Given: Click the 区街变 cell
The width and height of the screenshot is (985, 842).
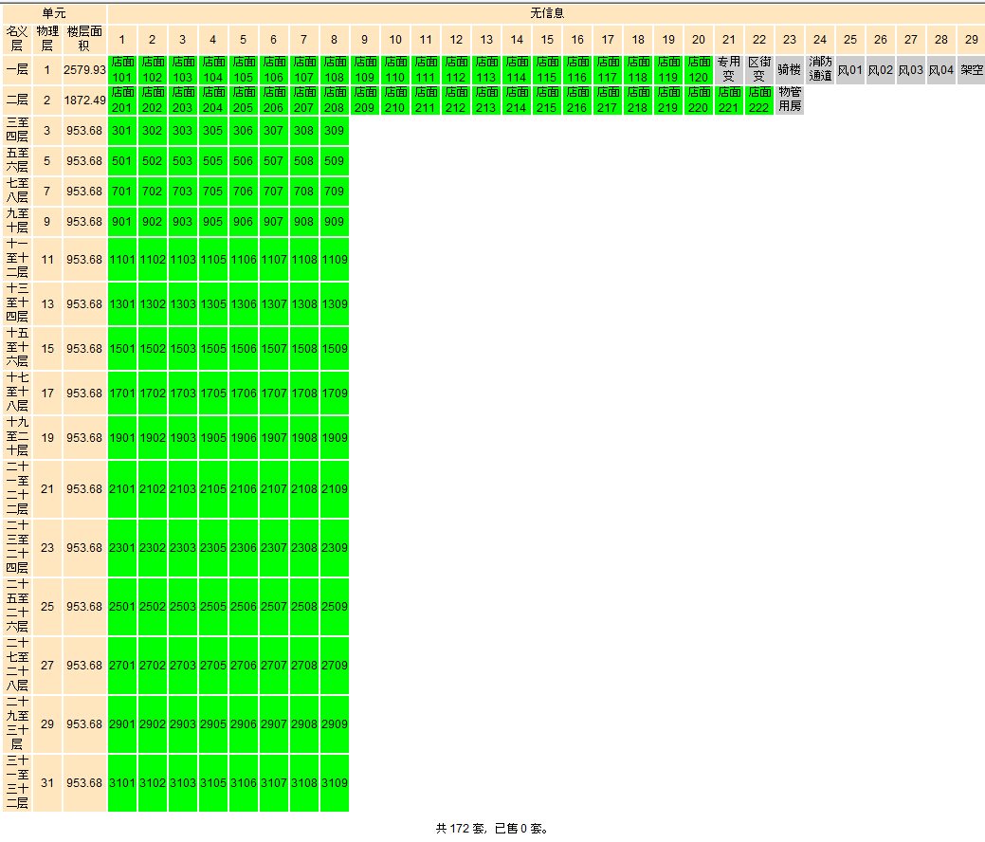Looking at the screenshot, I should 758,70.
